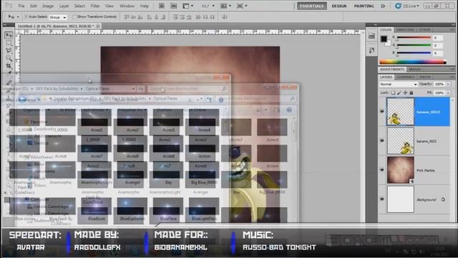Select the Move tool in toolbox
458x258 pixels.
9,35
